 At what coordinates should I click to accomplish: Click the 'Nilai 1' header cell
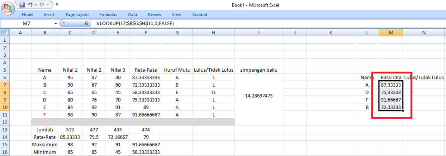point(70,70)
